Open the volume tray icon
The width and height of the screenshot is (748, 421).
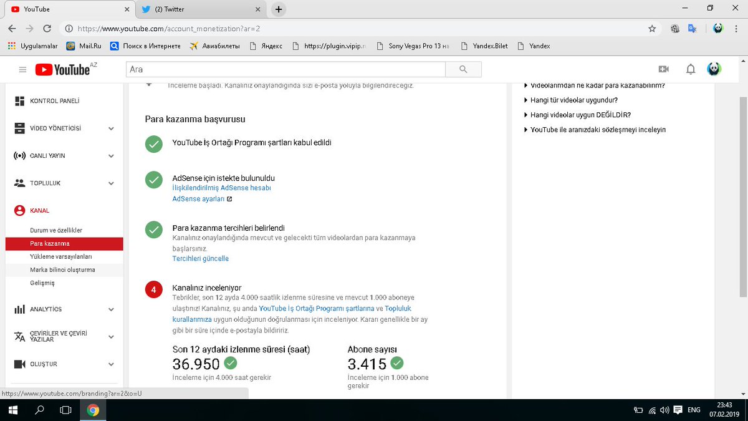point(664,410)
